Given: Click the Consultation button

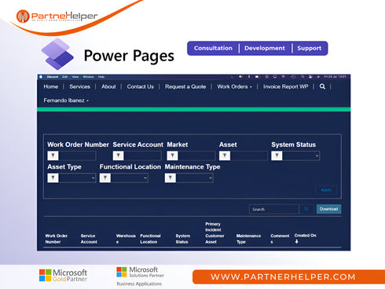Looking at the screenshot, I should click(213, 48).
